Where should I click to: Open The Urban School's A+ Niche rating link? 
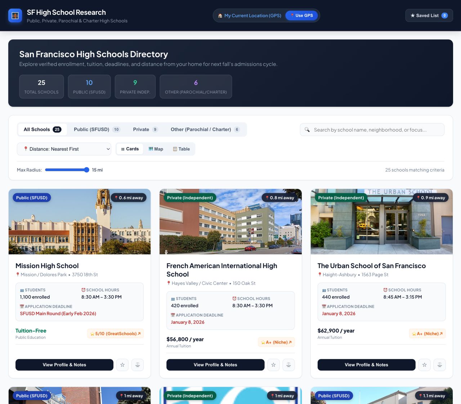coord(428,334)
